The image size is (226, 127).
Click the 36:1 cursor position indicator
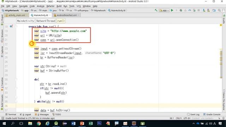click(172, 119)
